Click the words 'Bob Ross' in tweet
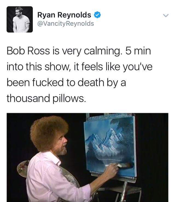Screen dimensions: 175x202 tap(28, 51)
